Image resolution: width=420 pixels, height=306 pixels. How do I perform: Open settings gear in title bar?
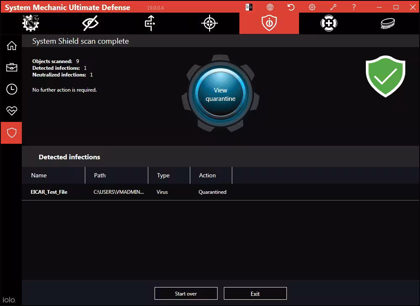tap(312, 7)
